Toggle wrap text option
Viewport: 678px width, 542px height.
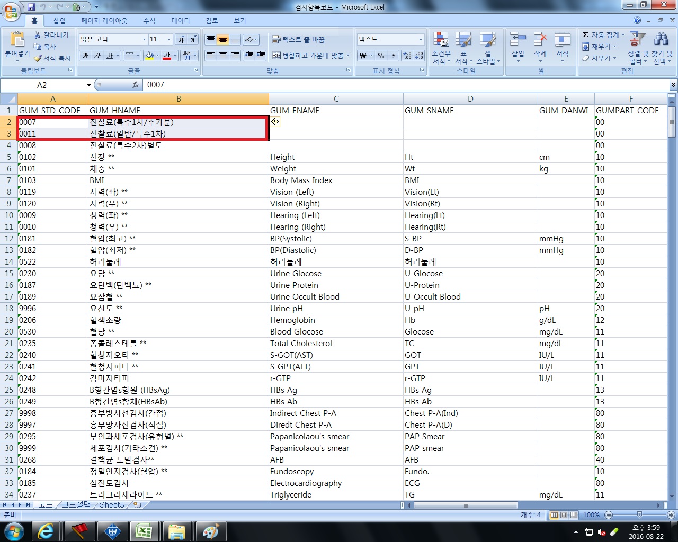click(x=298, y=40)
